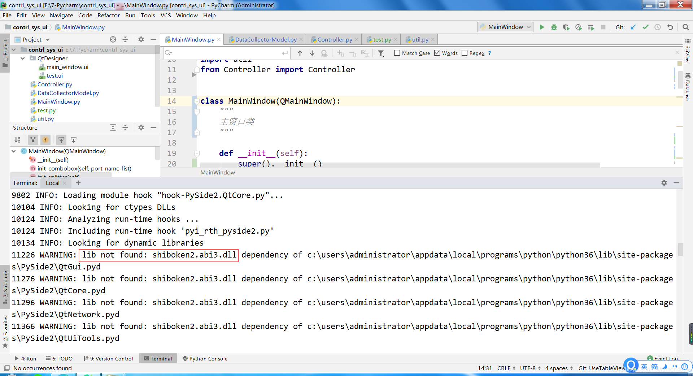Open the Refactor menu
Screen dimensions: 693x376
click(x=108, y=15)
